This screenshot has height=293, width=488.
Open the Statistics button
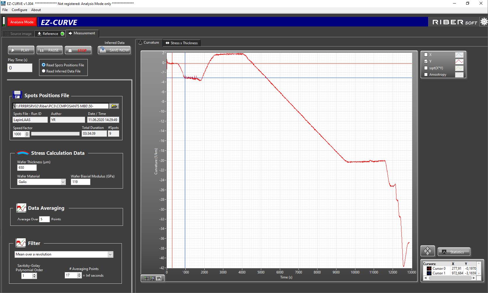[x=454, y=252]
